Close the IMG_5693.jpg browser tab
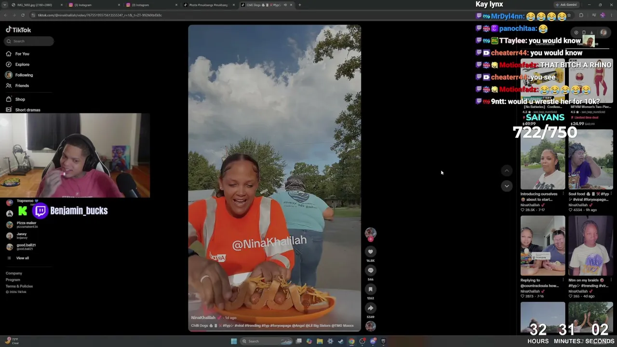This screenshot has width=617, height=347. click(x=62, y=5)
